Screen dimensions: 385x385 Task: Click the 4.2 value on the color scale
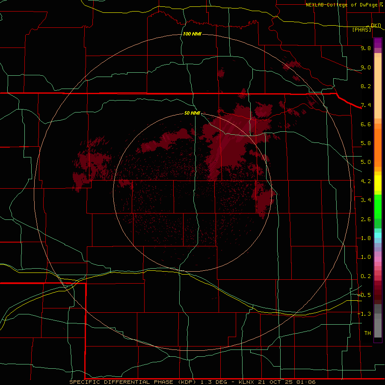[366, 181]
